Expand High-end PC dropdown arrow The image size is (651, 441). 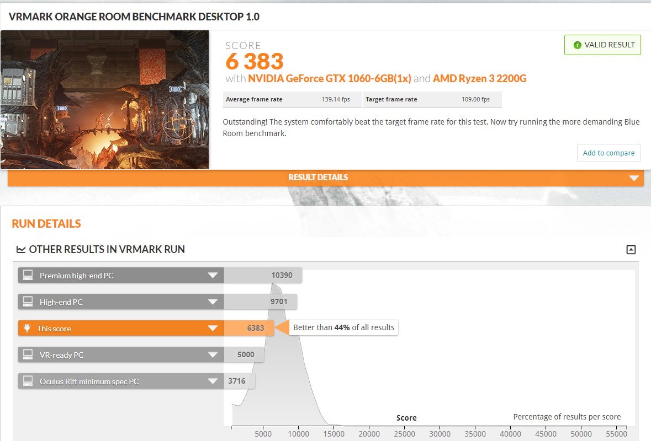coord(213,302)
